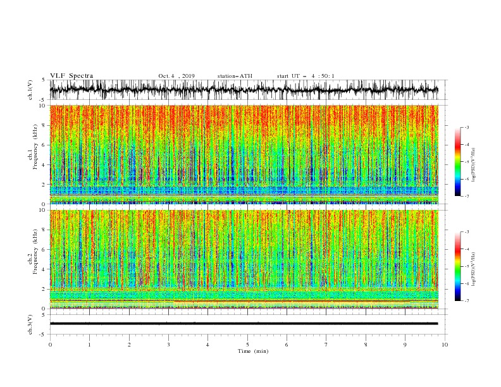
Task: Click the time axis tick label "10"
Action: (x=445, y=345)
